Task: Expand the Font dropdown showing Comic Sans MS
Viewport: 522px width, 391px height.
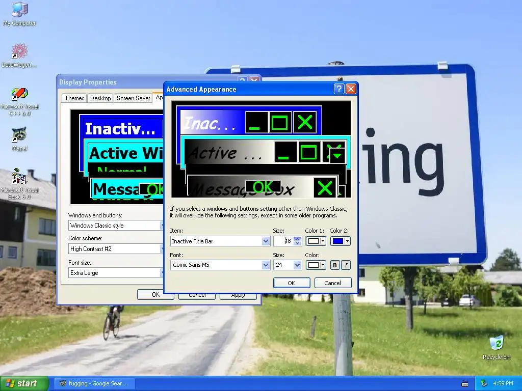Action: click(x=266, y=265)
